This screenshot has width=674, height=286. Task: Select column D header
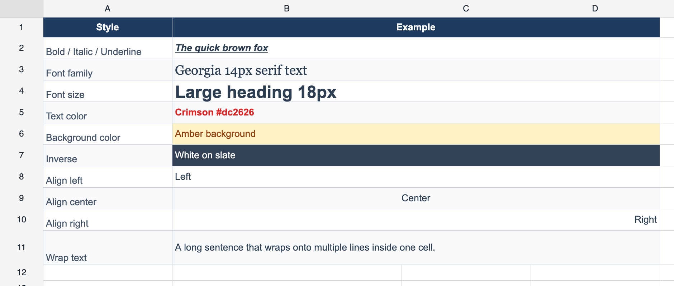click(595, 9)
